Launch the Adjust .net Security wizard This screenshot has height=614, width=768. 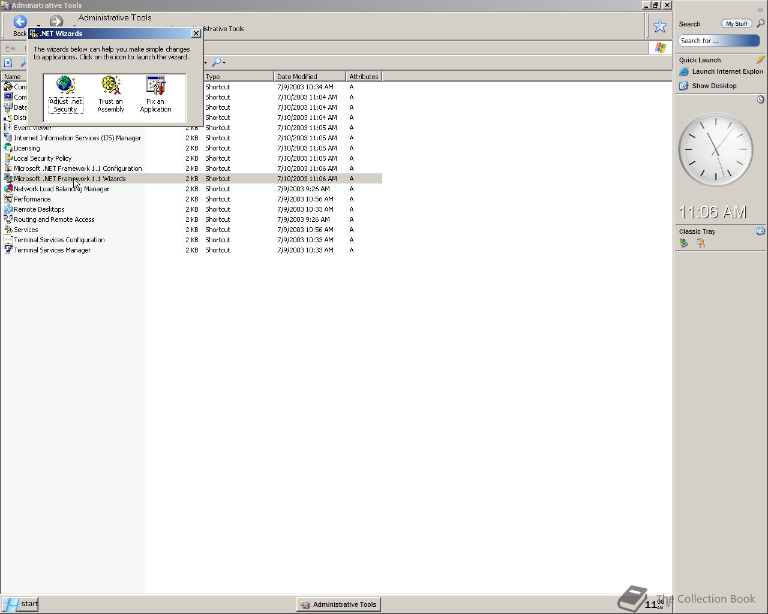(65, 95)
